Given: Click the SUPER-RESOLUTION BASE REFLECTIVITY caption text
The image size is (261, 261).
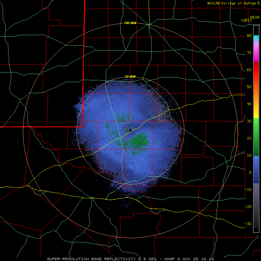Looking at the screenshot, I should (x=91, y=259).
